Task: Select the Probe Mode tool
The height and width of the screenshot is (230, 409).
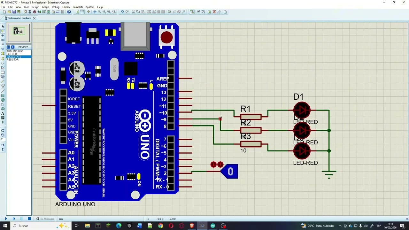Action: [x=3, y=81]
